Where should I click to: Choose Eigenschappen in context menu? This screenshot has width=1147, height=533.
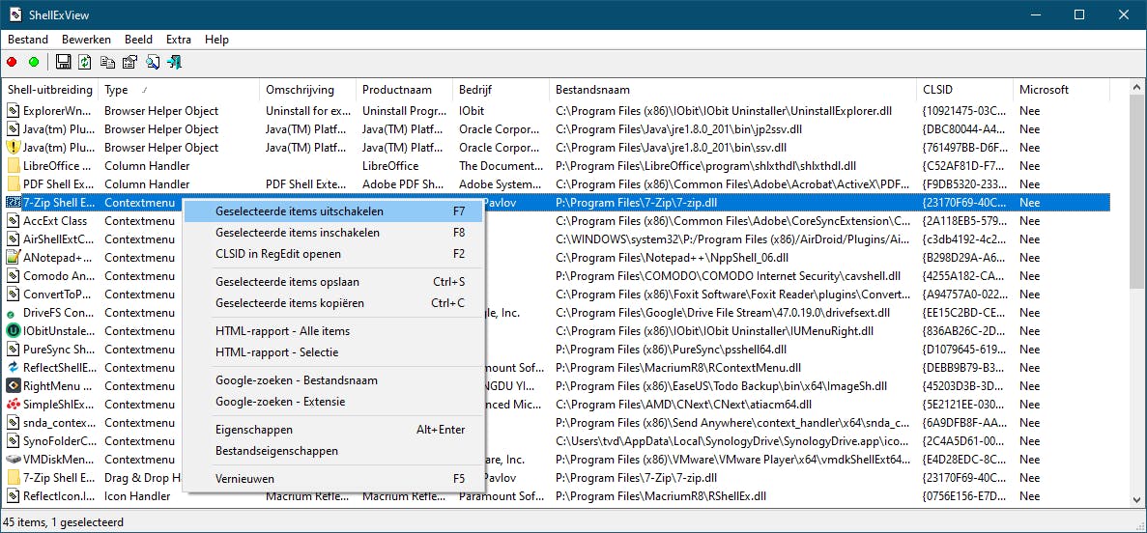coord(332,430)
